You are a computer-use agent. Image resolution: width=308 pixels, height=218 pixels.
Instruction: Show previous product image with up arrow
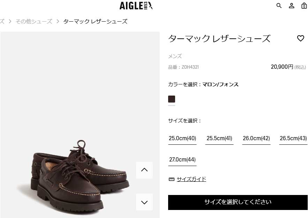click(x=144, y=170)
